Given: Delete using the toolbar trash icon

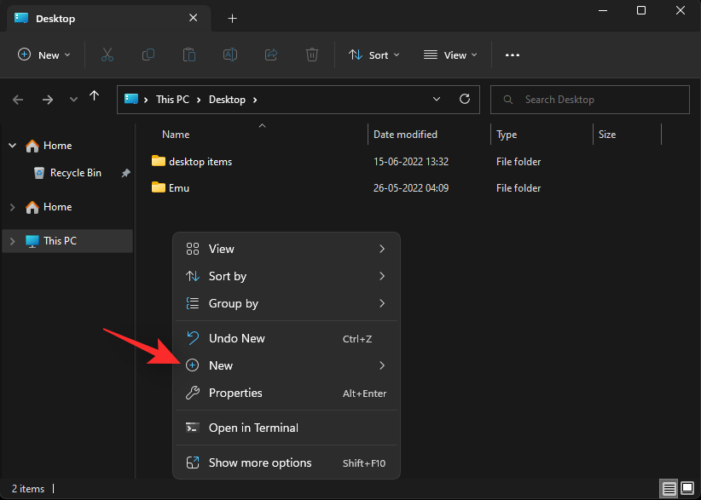Looking at the screenshot, I should 311,55.
